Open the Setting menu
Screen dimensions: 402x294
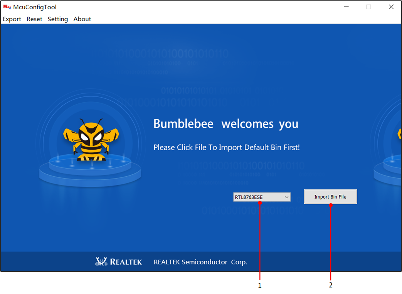tap(58, 19)
